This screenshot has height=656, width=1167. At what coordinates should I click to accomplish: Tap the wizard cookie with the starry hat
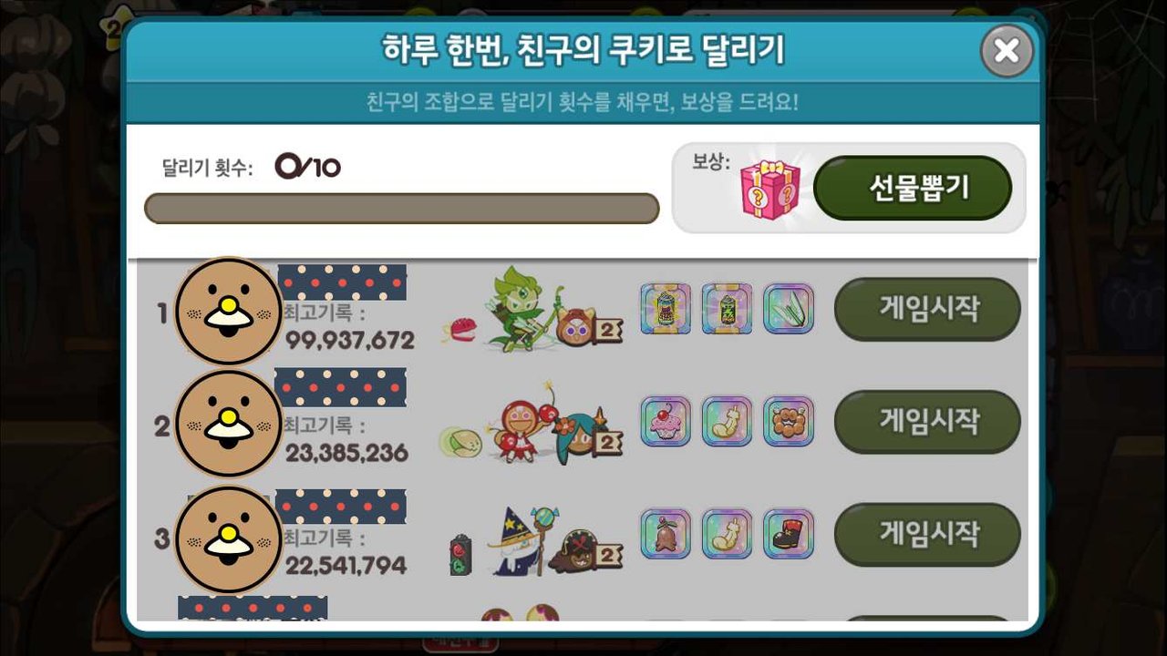516,539
